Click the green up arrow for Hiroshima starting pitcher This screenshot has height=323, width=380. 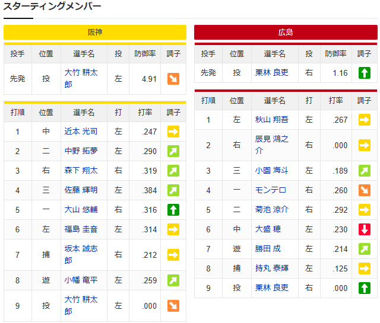pyautogui.click(x=365, y=73)
